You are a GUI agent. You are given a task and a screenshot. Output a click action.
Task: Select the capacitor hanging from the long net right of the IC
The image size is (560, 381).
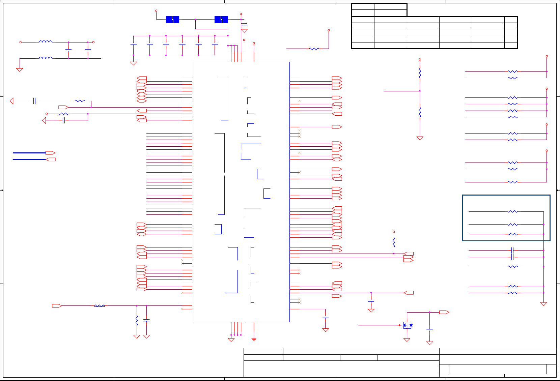click(371, 300)
